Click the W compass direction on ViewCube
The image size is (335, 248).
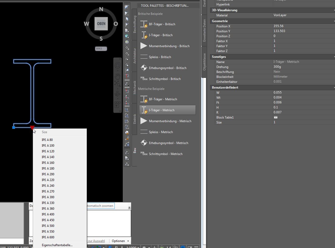[x=86, y=24]
